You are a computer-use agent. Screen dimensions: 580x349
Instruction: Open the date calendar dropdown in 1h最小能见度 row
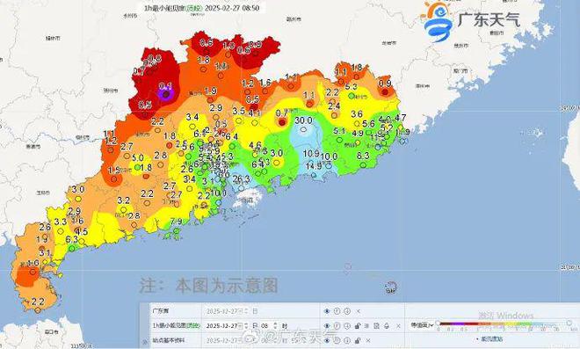(240, 325)
